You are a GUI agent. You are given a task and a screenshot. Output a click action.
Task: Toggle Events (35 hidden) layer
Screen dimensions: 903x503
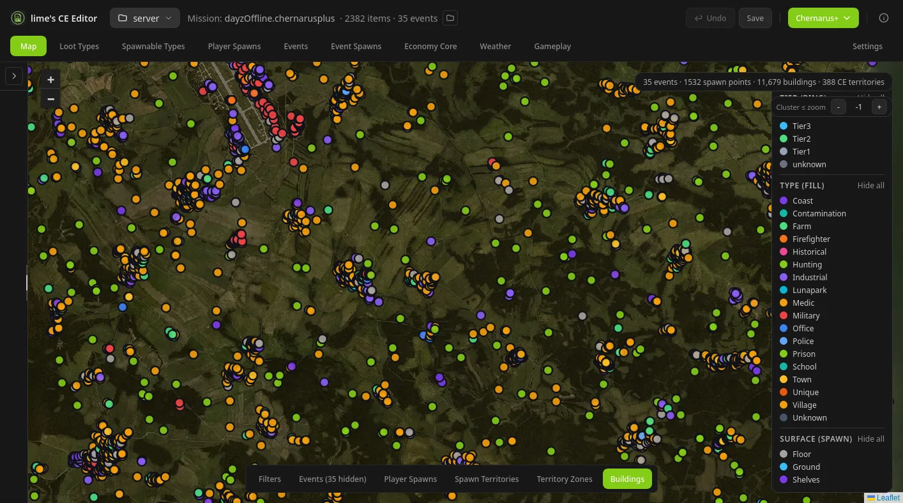(333, 479)
